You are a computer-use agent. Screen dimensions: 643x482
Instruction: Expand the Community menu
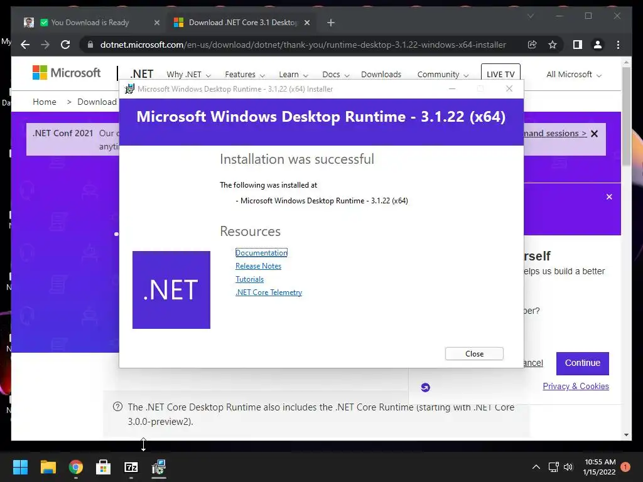(443, 75)
